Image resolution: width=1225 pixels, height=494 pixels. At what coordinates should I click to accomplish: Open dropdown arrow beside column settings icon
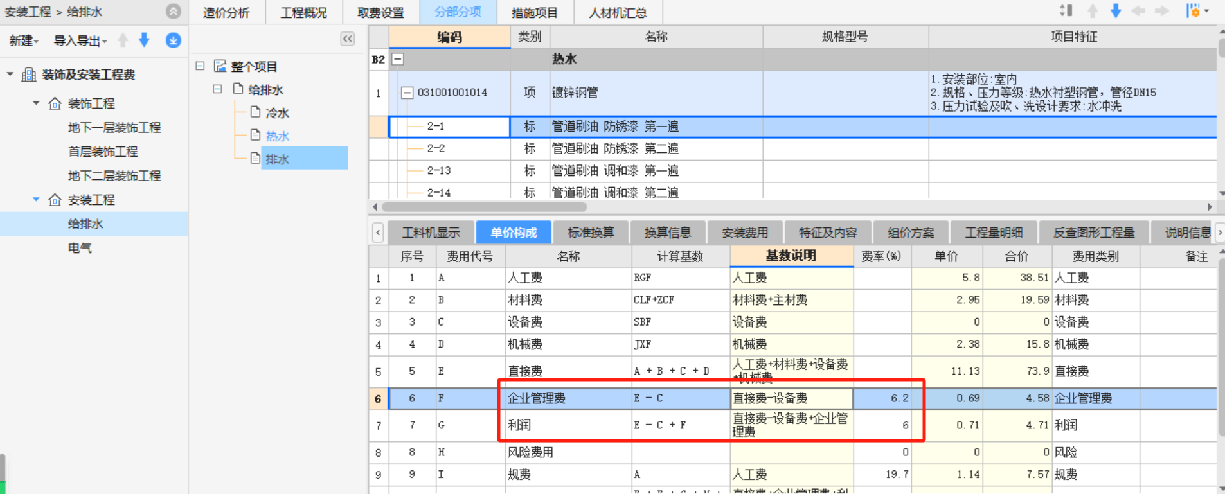point(1206,11)
